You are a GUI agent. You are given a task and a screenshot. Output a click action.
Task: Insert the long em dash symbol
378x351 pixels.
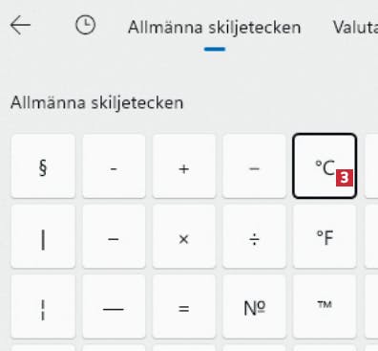click(114, 307)
